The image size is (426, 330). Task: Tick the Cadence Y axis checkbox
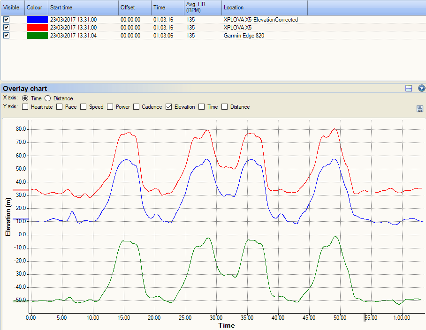coord(137,107)
